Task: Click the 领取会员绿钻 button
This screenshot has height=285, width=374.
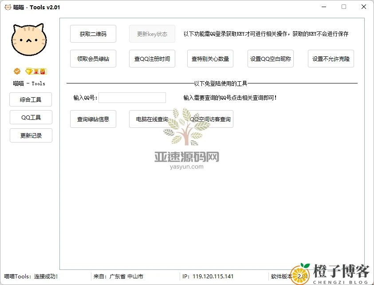Action: (93, 59)
